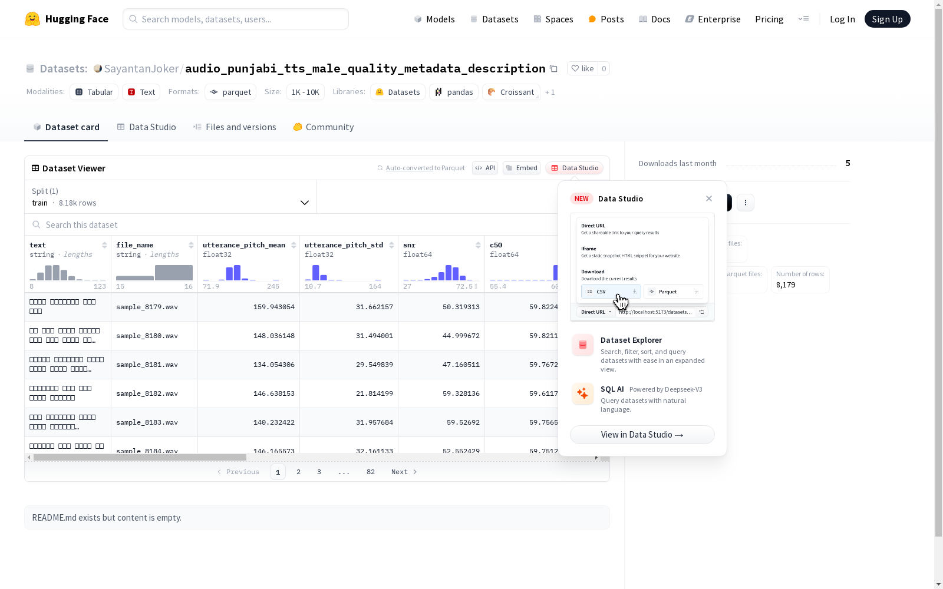This screenshot has width=943, height=589.
Task: Sort the file_name column
Action: pos(191,245)
